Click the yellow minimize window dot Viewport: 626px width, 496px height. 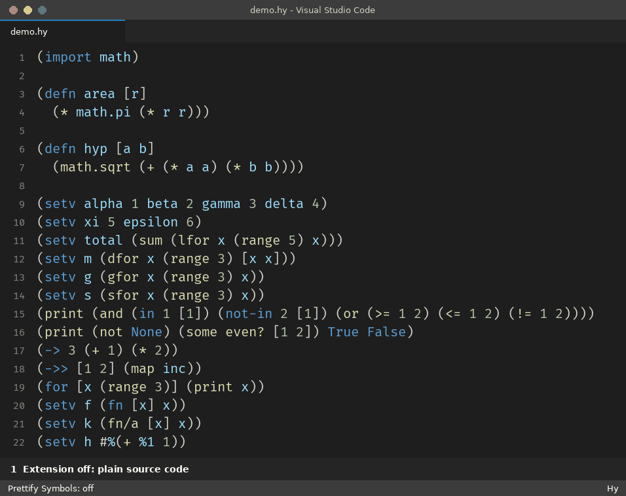pyautogui.click(x=28, y=10)
